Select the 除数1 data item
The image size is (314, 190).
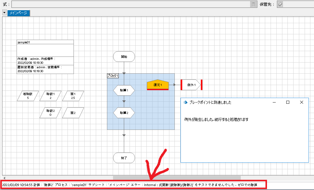[x=50, y=96]
